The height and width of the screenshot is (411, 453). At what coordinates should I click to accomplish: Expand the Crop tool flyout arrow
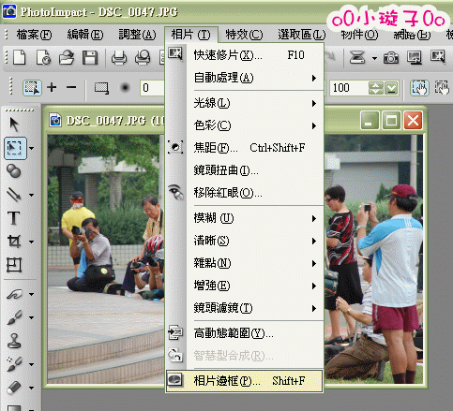[x=32, y=242]
